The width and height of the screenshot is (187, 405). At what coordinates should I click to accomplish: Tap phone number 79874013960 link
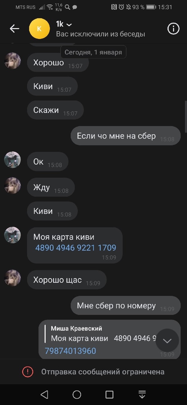[x=70, y=351]
